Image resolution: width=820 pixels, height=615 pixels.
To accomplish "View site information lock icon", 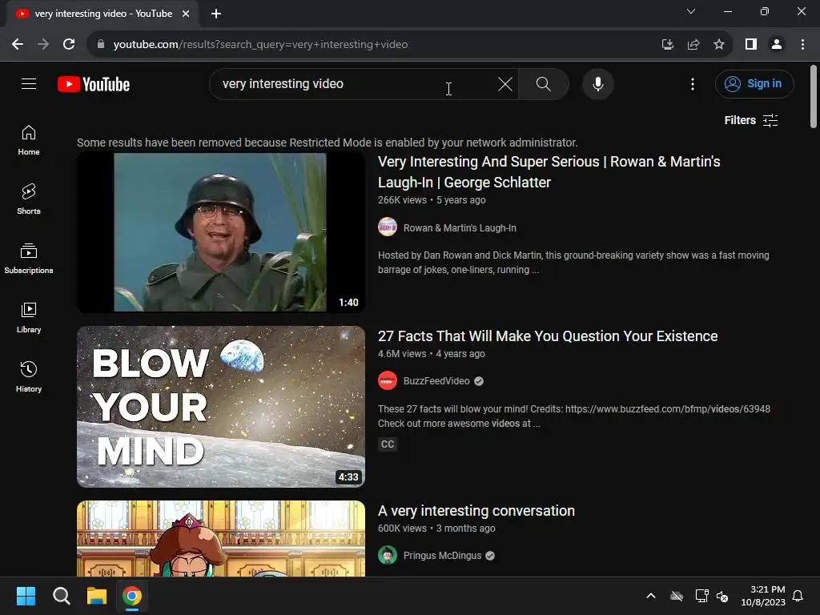I will coord(101,45).
